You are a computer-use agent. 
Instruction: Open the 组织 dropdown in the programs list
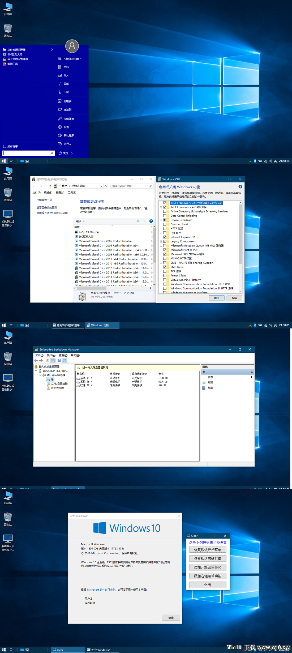[80, 221]
